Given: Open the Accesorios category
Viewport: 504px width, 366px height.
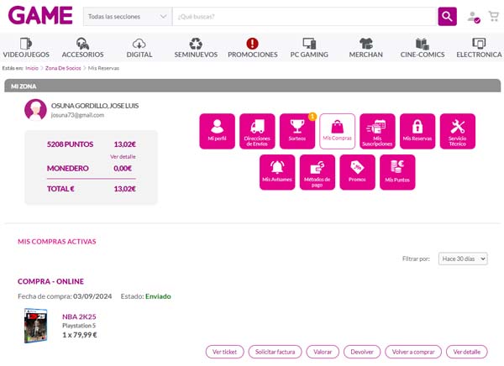Looking at the screenshot, I should point(82,48).
